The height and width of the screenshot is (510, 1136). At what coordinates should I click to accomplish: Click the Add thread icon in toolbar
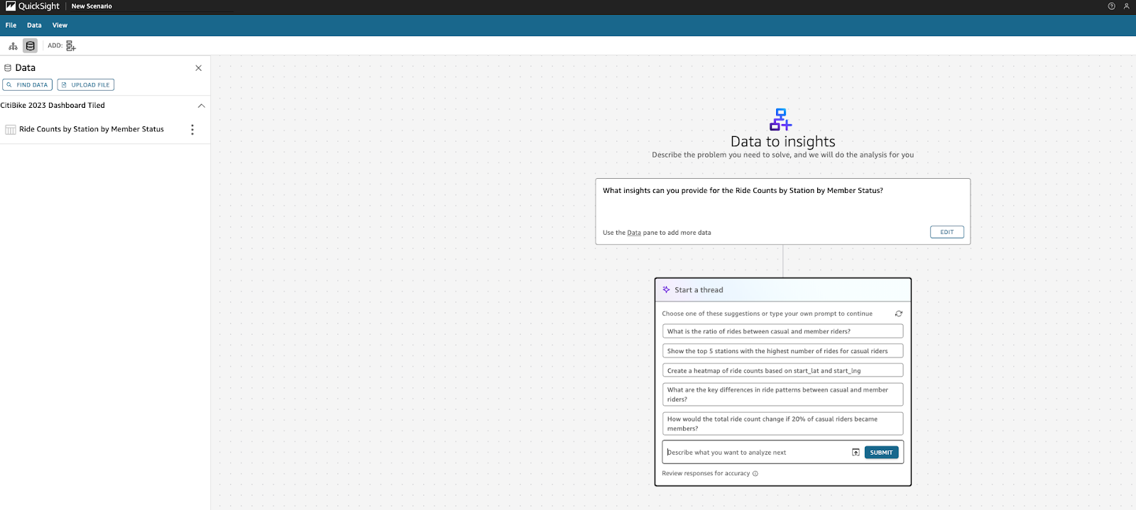70,45
